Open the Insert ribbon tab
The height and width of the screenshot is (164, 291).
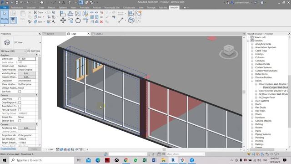(x=74, y=8)
